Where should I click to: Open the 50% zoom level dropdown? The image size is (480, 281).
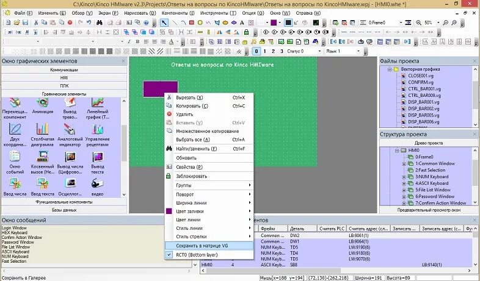[438, 23]
